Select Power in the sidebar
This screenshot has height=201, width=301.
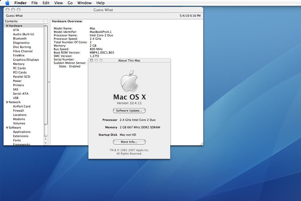tap(17, 81)
